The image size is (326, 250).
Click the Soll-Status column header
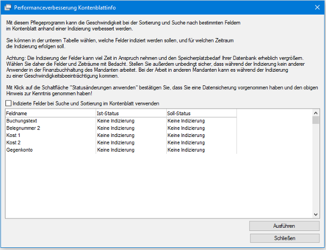pyautogui.click(x=202, y=114)
